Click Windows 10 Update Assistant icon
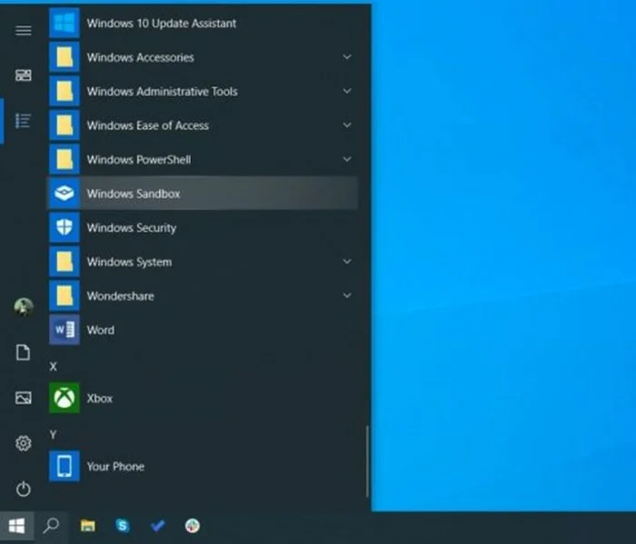The height and width of the screenshot is (544, 636). click(65, 23)
